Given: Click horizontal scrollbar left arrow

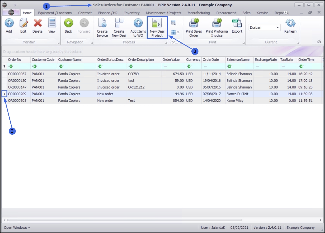Looking at the screenshot, I should click(x=4, y=220).
